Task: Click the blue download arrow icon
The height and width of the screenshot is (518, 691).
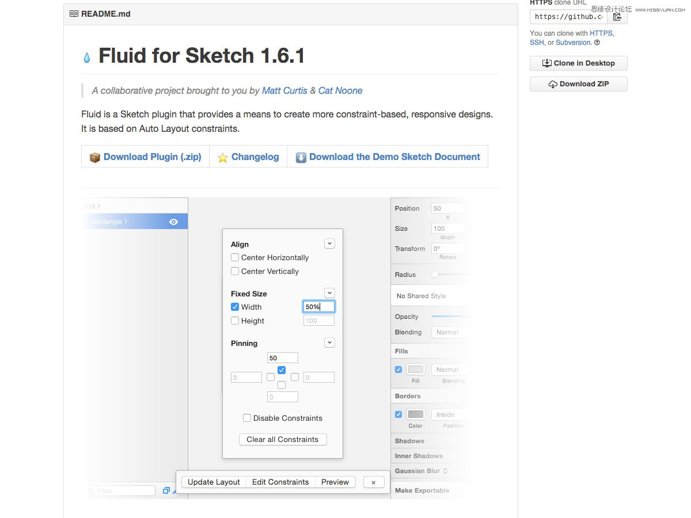Action: click(301, 157)
